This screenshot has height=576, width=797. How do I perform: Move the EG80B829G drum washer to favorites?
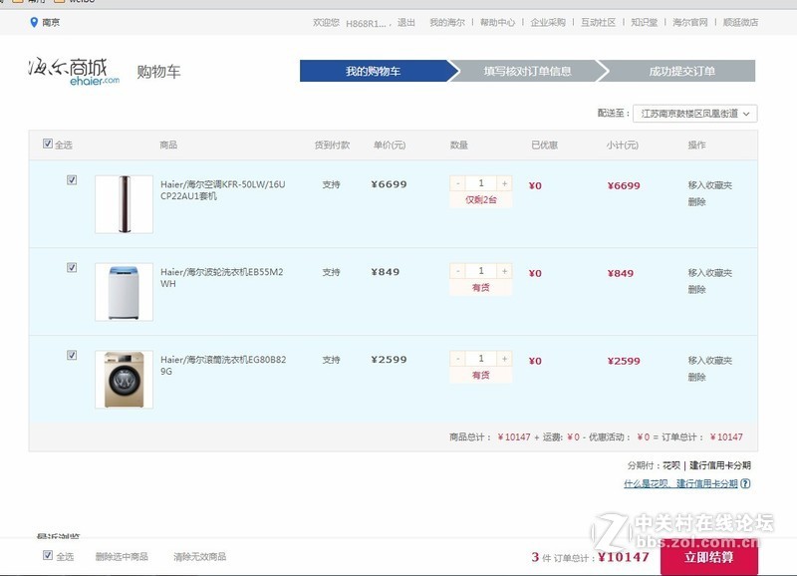click(710, 361)
